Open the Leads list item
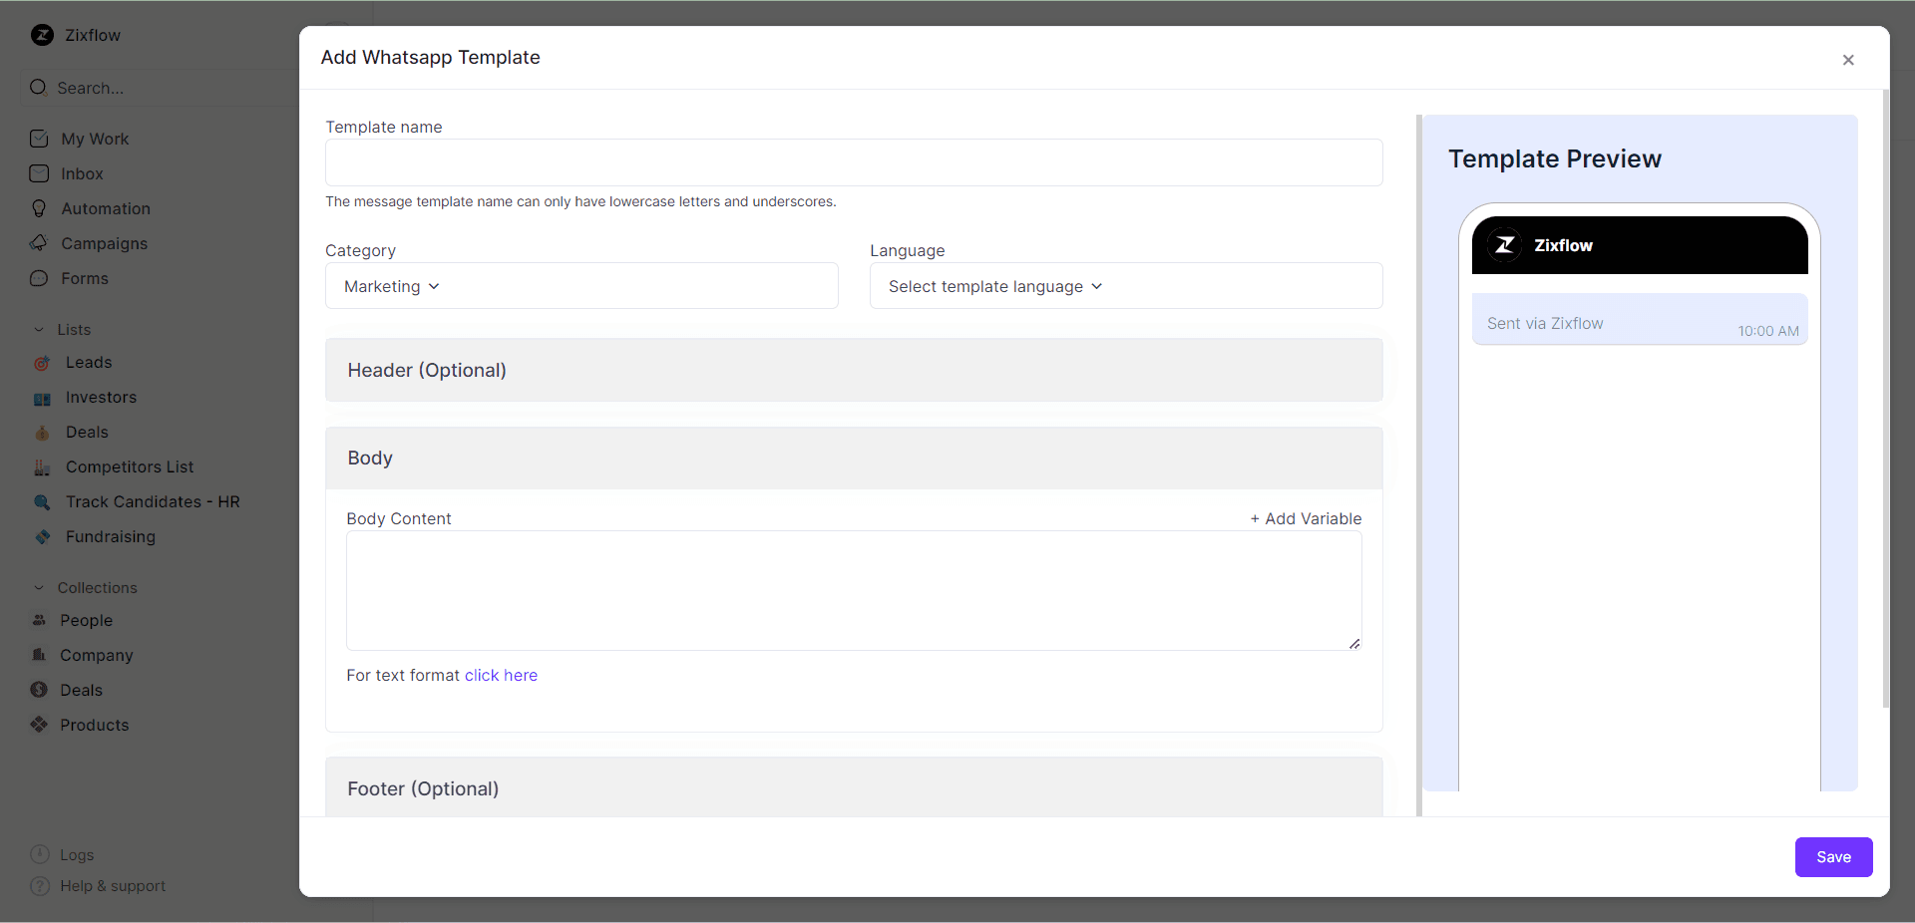 (x=89, y=363)
